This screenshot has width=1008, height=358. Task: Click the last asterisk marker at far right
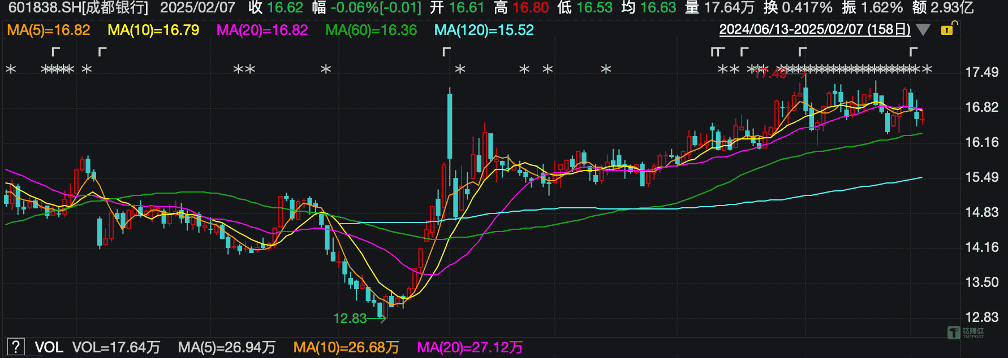click(x=927, y=69)
